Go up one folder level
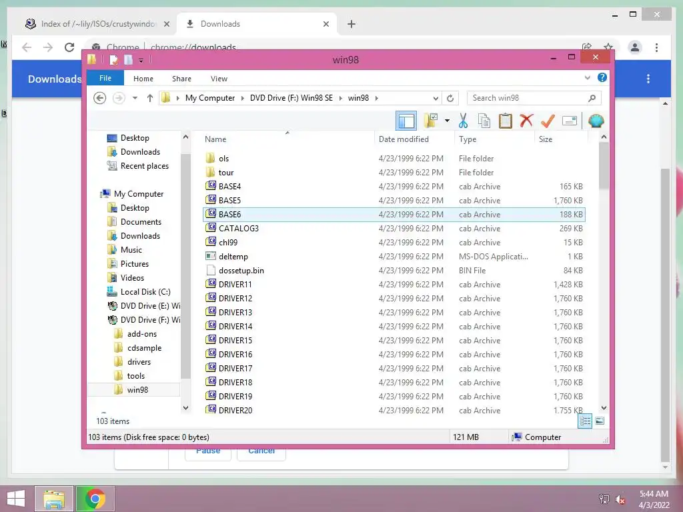Screen dimensions: 683x512 [150, 98]
